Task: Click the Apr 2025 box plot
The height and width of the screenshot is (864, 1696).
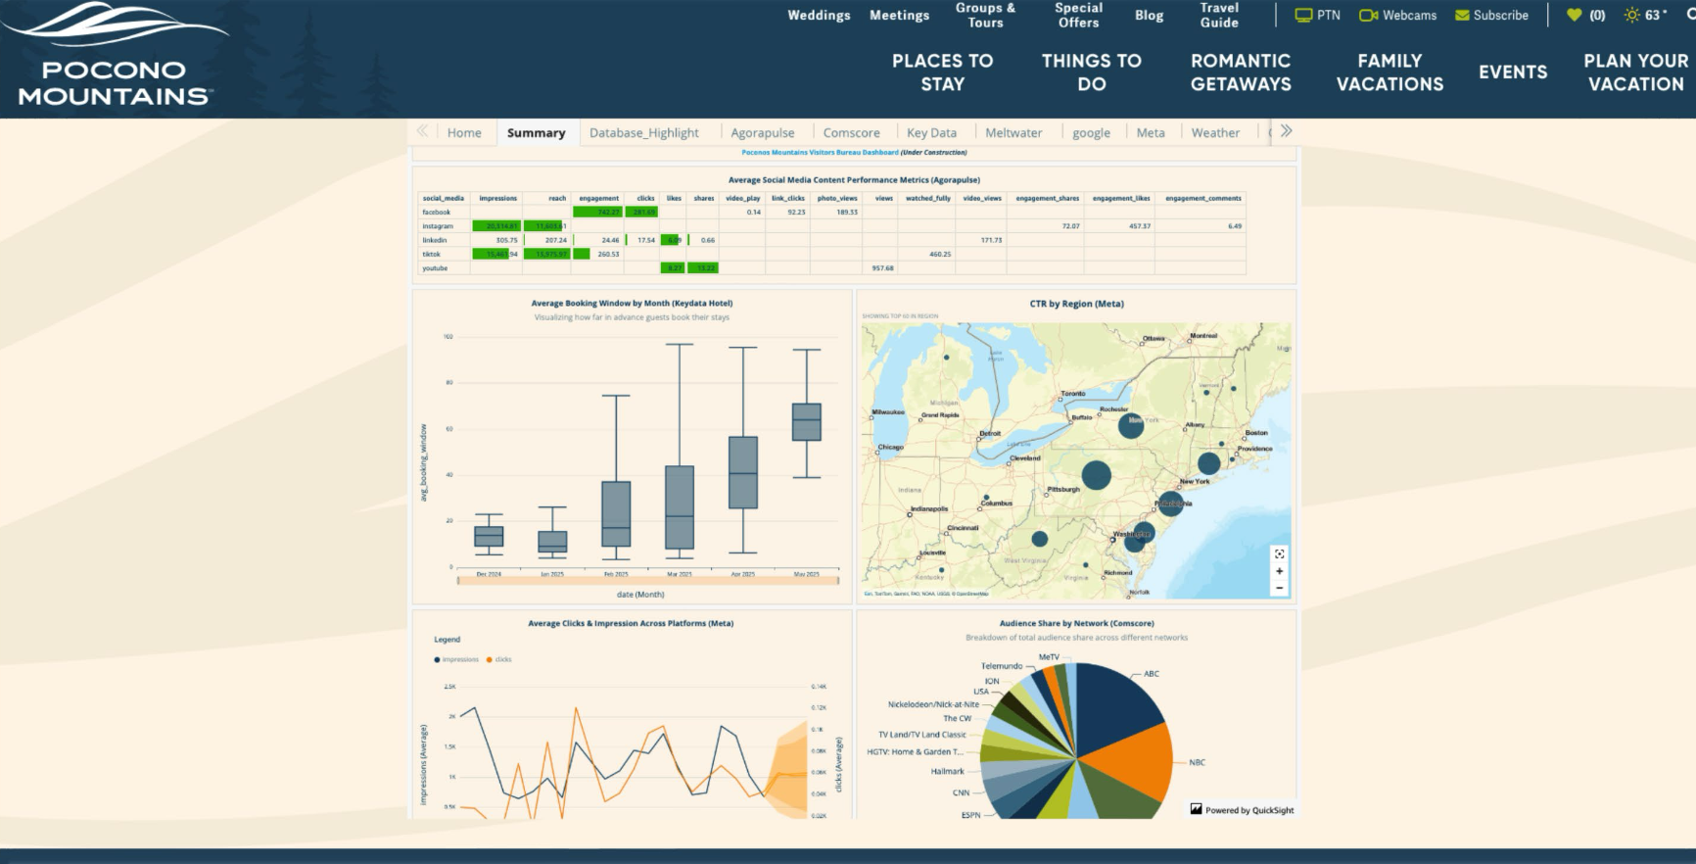Action: point(743,472)
